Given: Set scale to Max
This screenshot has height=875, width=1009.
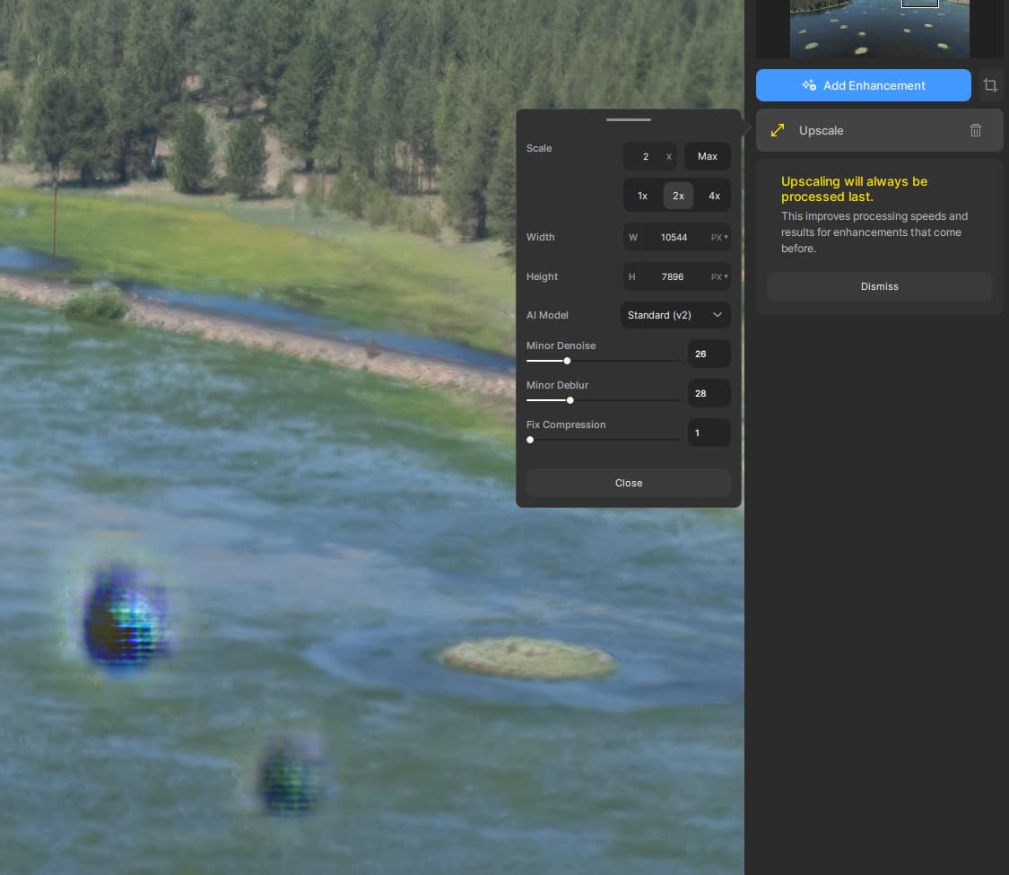Looking at the screenshot, I should click(707, 156).
